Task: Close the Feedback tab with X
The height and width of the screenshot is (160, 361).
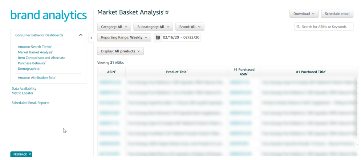Action: 30,154
